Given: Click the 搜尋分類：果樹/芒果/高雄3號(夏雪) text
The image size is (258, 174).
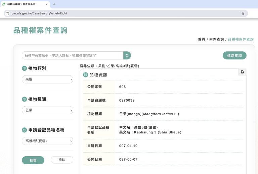Looking at the screenshot, I should pos(110,66).
